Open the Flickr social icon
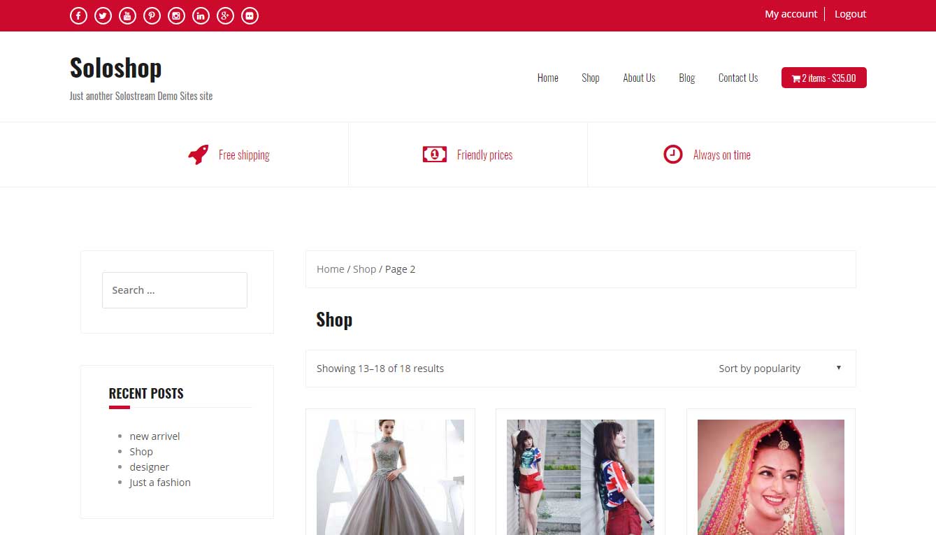This screenshot has height=535, width=936. point(250,15)
